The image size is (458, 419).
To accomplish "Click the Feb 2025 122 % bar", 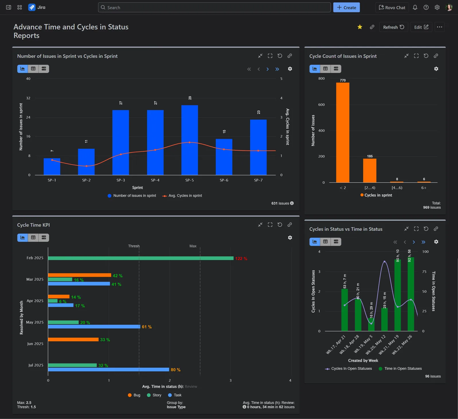I will coord(141,258).
